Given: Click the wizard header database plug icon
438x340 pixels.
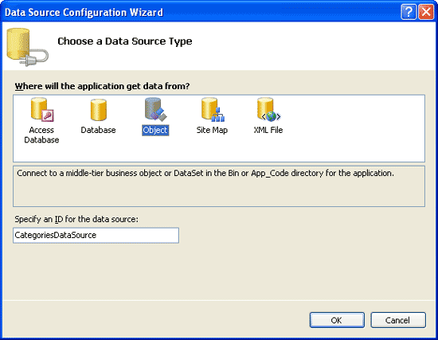Looking at the screenshot, I should click(x=27, y=47).
